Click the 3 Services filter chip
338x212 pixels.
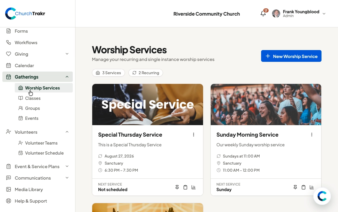[x=108, y=73]
